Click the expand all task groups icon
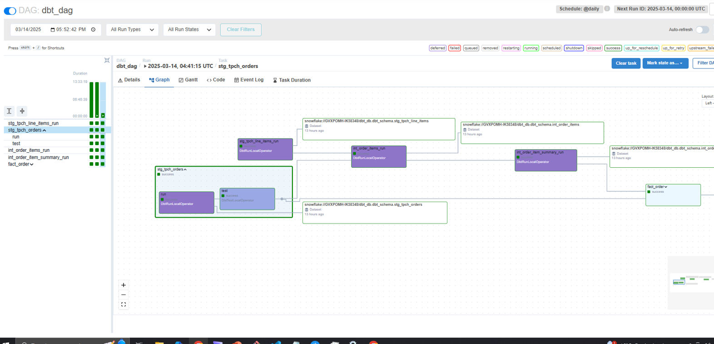 [9, 111]
